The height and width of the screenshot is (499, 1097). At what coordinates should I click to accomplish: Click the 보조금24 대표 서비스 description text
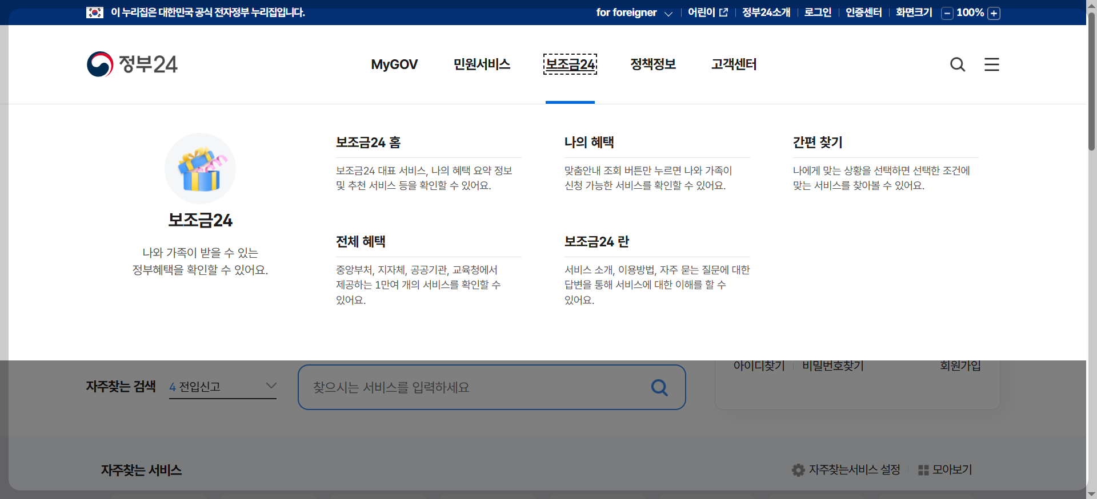(424, 178)
